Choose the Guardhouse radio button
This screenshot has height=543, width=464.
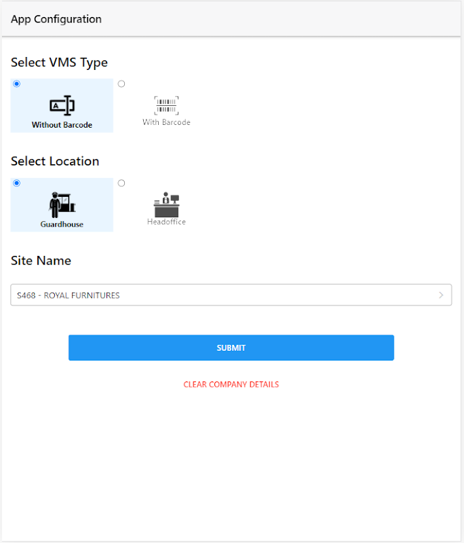[17, 183]
